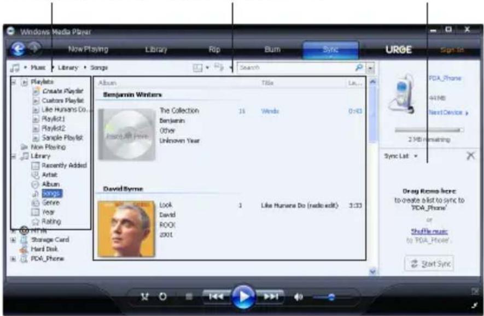Select the Sync tab
Viewport: 484px width, 316px height.
click(330, 50)
